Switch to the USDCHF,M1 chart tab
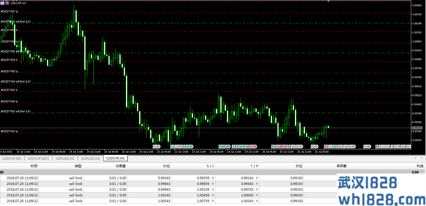This screenshot has height=206, width=426. pos(12,158)
